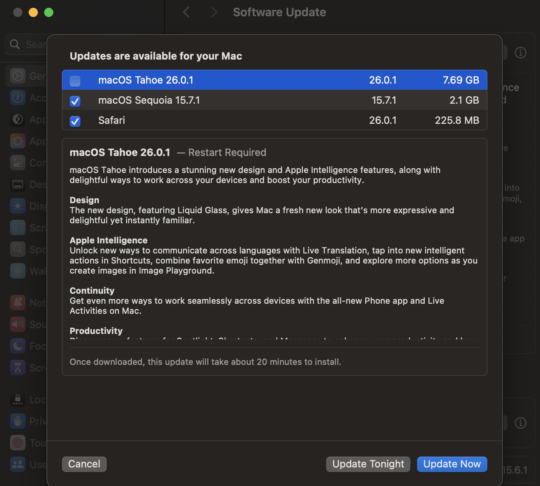Select the Appearance half-circle icon in sidebar
Viewport: 540px width, 486px height.
(x=18, y=119)
